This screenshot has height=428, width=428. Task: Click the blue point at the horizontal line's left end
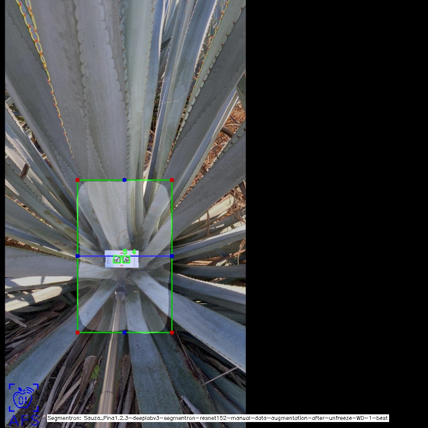point(77,256)
